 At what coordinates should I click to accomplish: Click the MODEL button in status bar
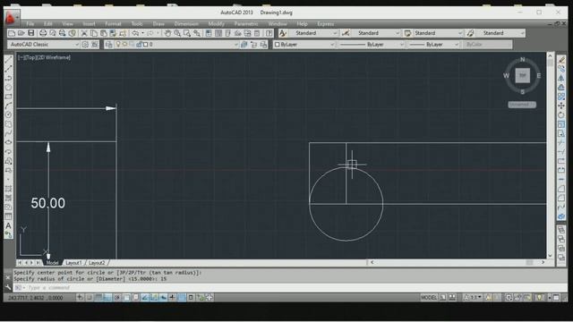pos(429,298)
